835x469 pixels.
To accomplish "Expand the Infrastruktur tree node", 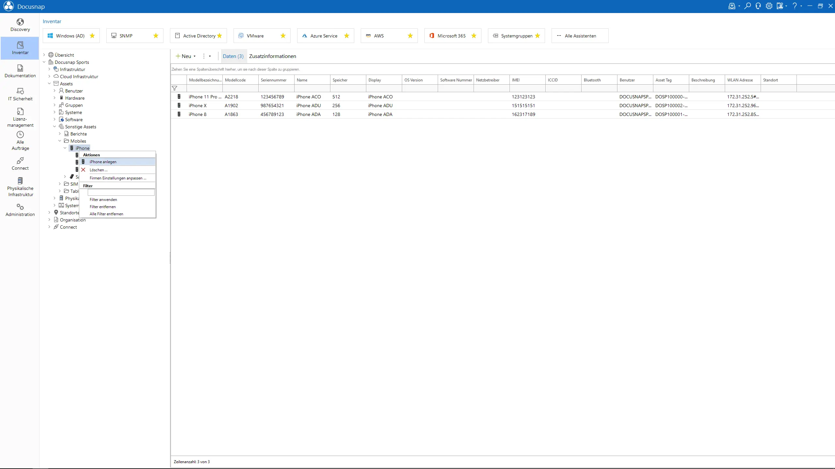I will click(x=50, y=69).
